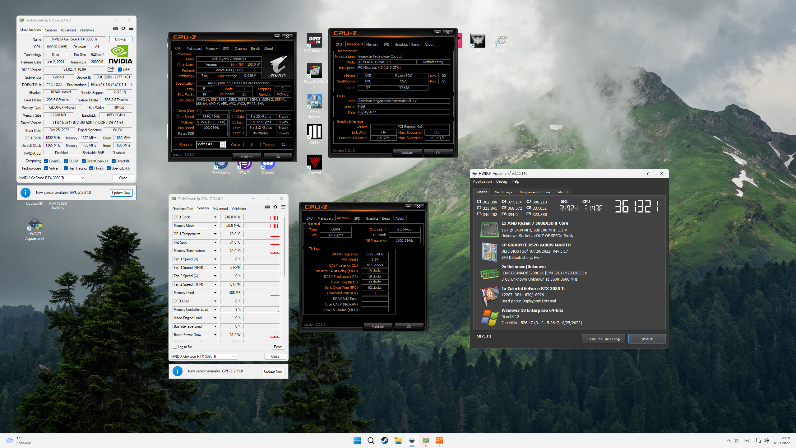
Task: Open the Bench tab in CPU-Z CPU window
Action: 255,49
